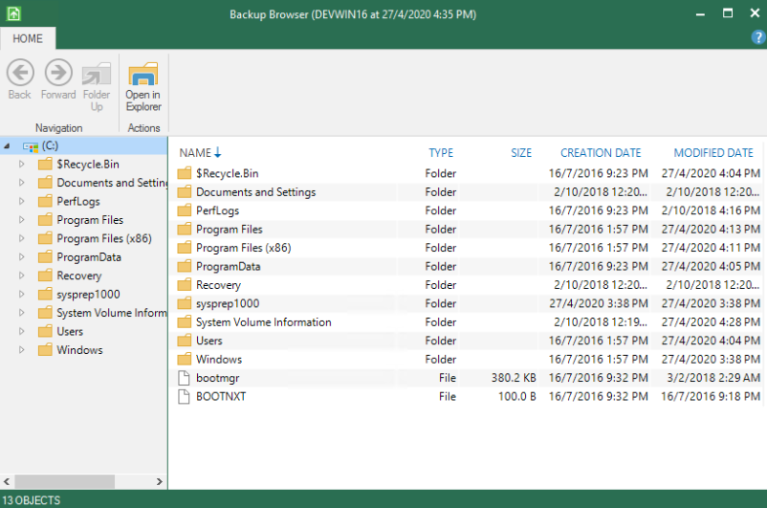Click the tree scrollbar left arrow
Screen dimensions: 767x508
click(x=7, y=481)
